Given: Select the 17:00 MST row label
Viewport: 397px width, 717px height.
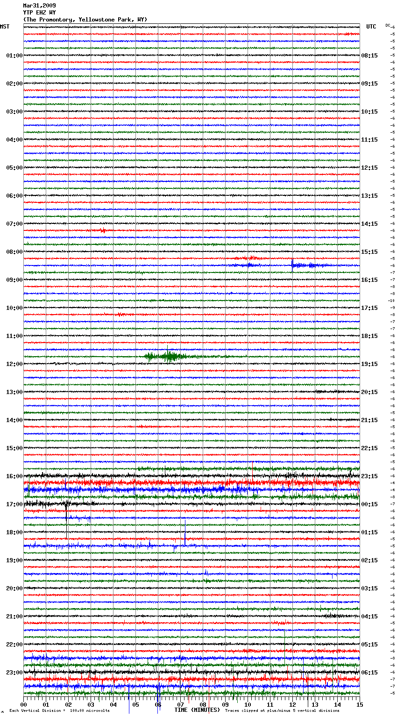Looking at the screenshot, I should click(14, 504).
